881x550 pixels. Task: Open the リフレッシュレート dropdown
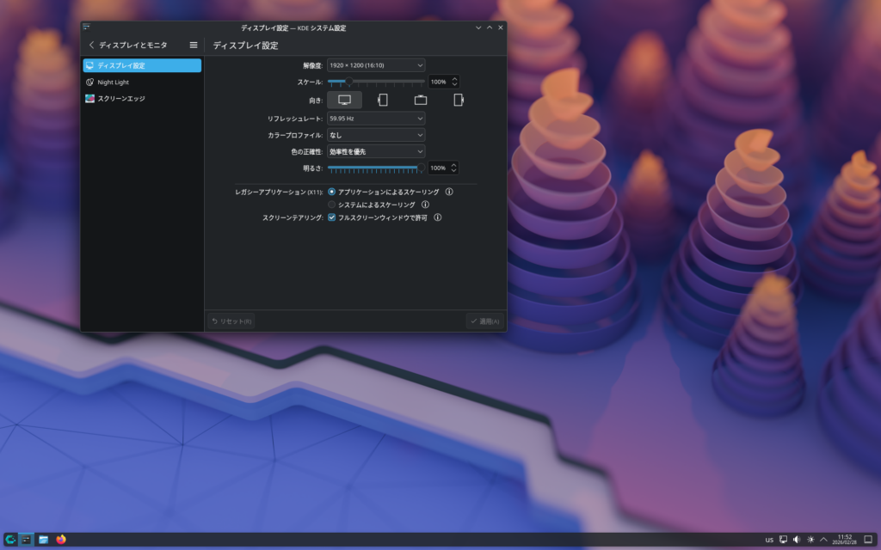pyautogui.click(x=376, y=118)
